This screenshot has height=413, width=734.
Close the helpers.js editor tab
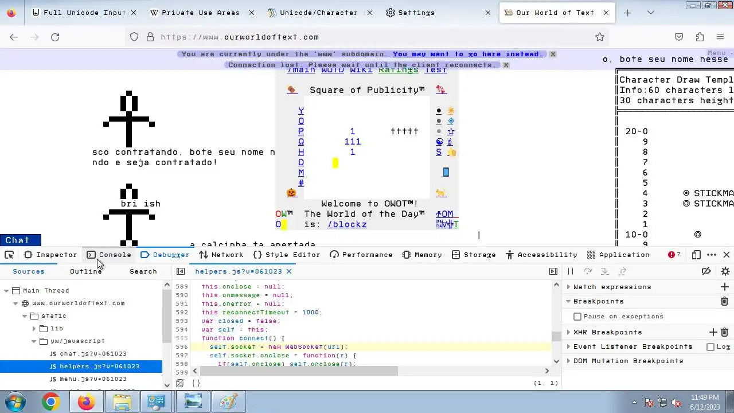point(289,271)
